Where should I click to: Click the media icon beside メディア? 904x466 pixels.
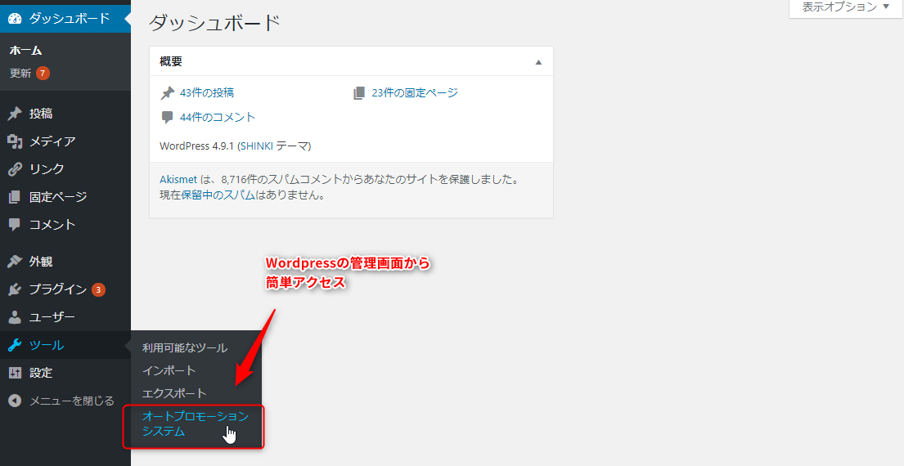click(x=15, y=141)
